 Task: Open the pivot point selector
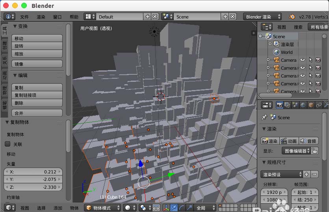[145, 208]
